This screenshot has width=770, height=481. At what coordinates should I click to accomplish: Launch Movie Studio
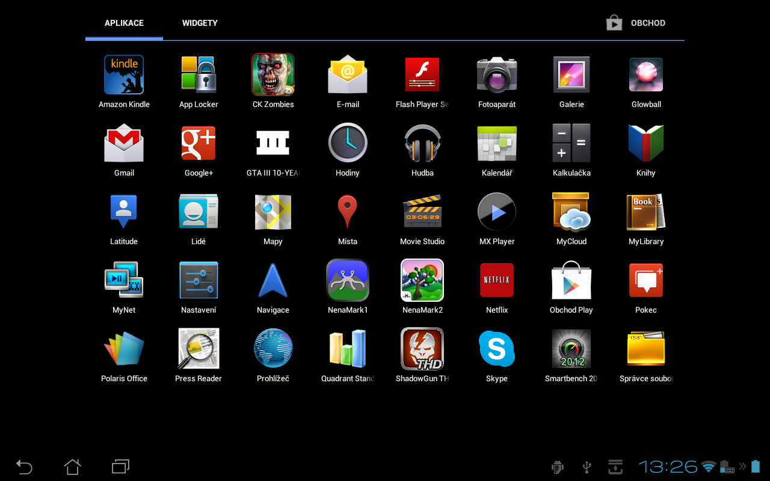[x=422, y=212]
